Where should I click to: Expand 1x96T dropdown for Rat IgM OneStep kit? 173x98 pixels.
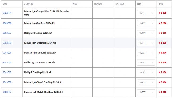click(x=146, y=33)
